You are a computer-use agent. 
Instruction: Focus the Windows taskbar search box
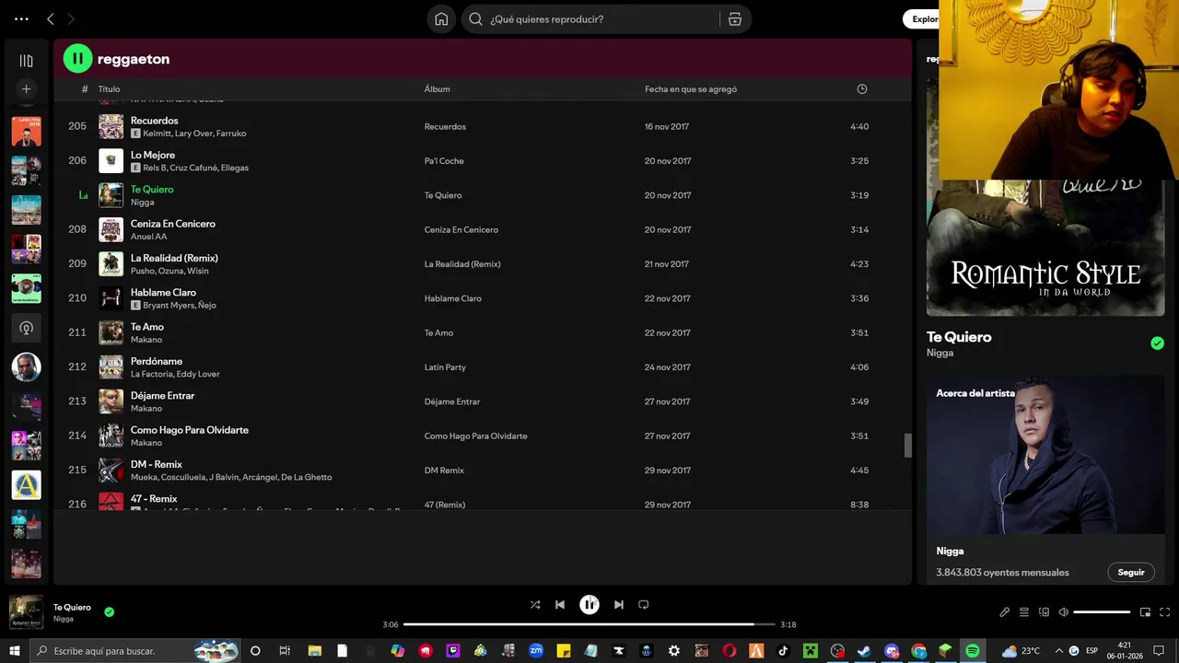pyautogui.click(x=134, y=651)
